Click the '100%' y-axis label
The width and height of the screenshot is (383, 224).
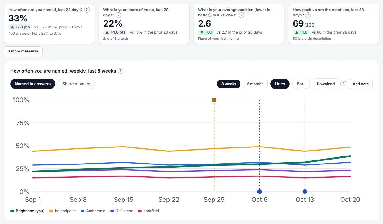pyautogui.click(x=21, y=100)
